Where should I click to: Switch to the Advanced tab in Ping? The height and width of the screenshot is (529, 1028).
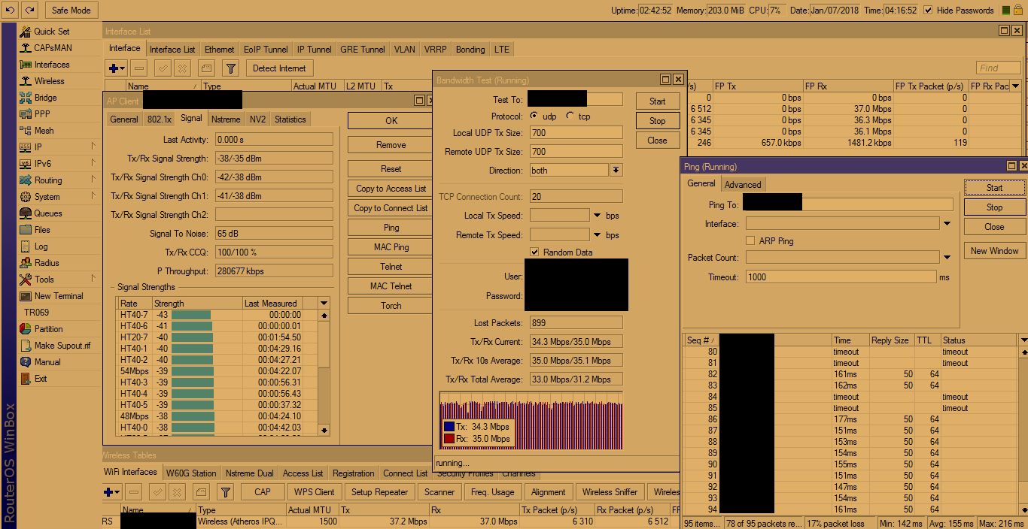pyautogui.click(x=742, y=185)
